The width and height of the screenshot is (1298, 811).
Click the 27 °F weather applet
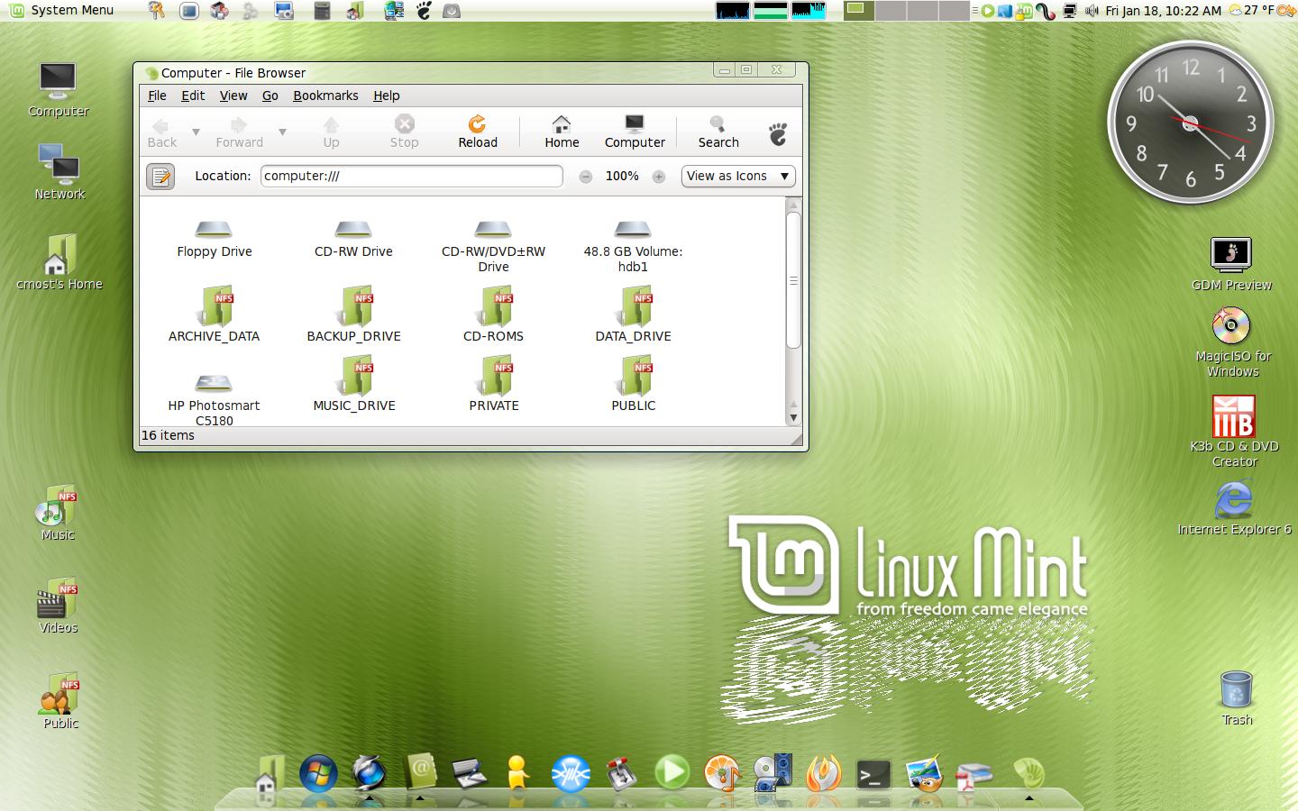pyautogui.click(x=1249, y=11)
